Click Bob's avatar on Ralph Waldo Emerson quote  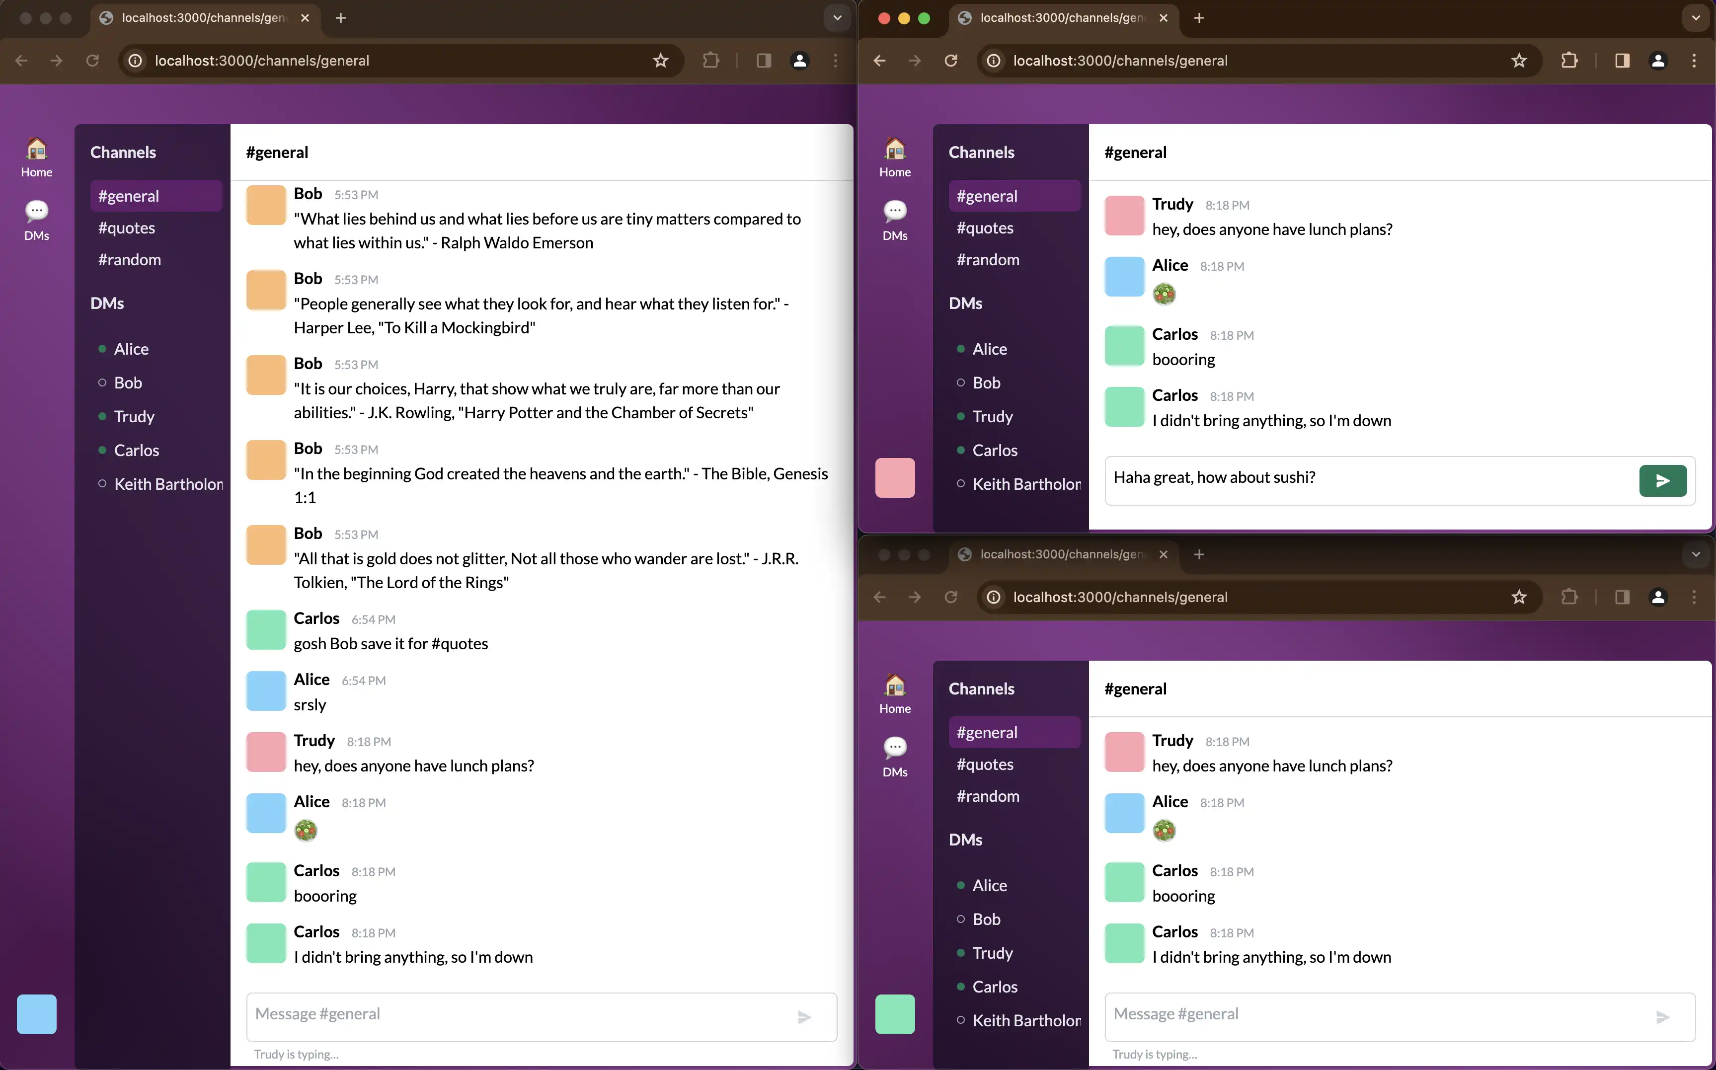(265, 205)
